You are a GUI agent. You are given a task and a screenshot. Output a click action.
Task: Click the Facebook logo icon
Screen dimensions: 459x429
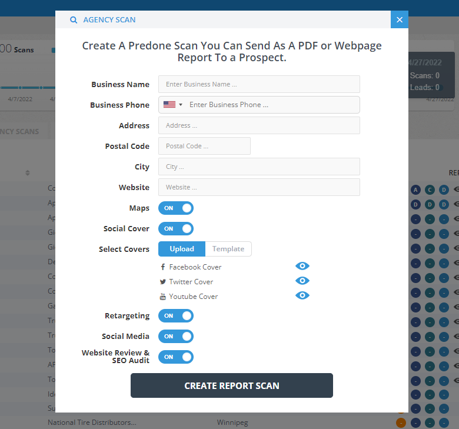163,267
